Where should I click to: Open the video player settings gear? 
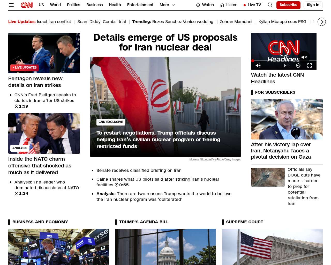(298, 65)
